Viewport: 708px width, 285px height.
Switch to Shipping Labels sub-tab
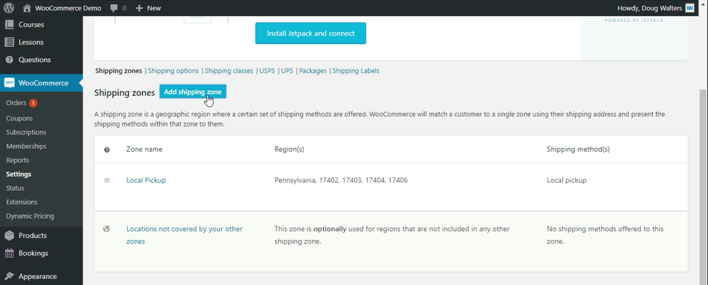click(356, 71)
